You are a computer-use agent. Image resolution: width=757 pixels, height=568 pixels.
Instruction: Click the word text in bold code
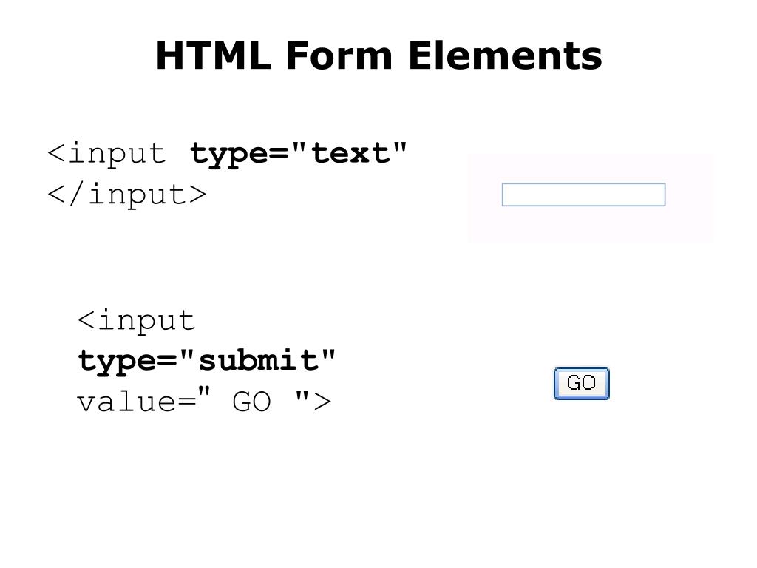[350, 154]
